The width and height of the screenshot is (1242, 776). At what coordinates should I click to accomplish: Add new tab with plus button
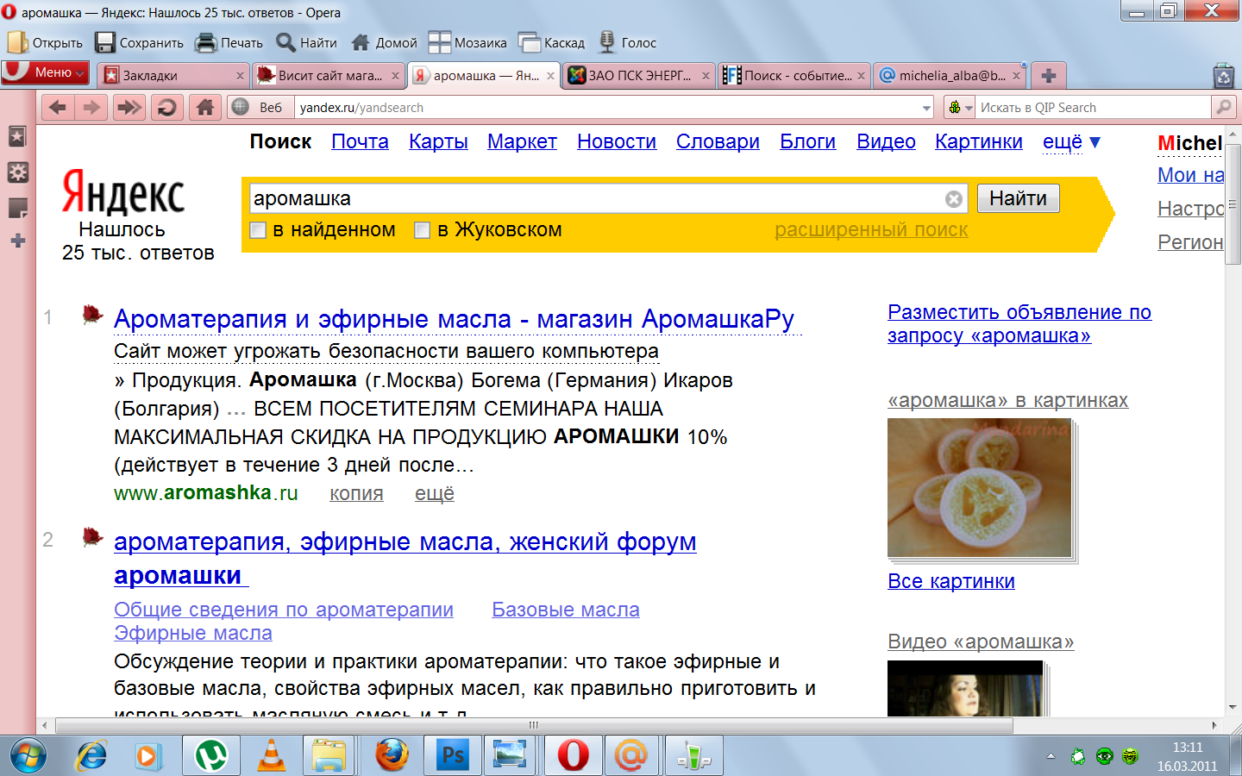point(1048,76)
